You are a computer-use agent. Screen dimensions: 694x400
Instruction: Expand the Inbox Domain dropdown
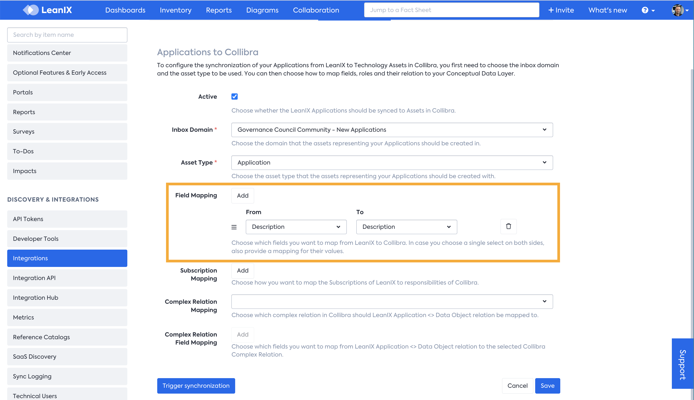pos(392,130)
